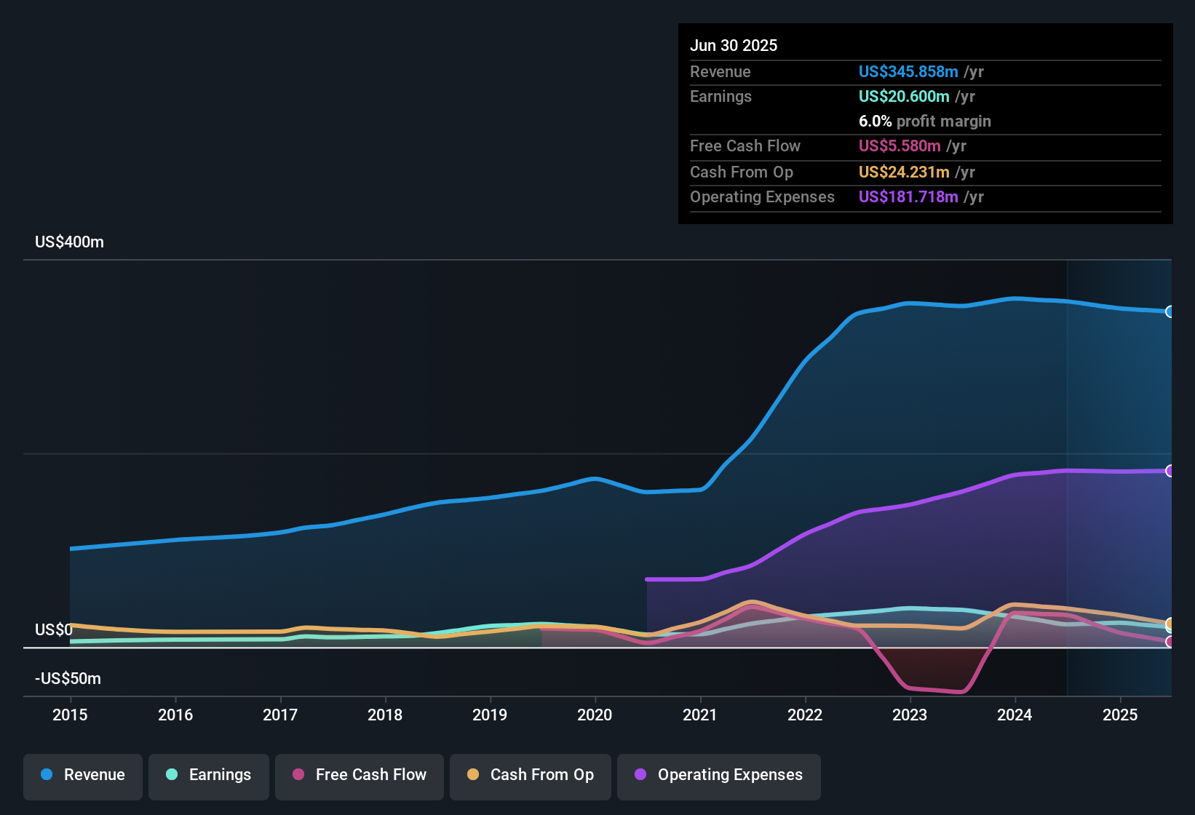This screenshot has height=815, width=1195.
Task: Click the 2021 x-axis label
Action: 700,715
